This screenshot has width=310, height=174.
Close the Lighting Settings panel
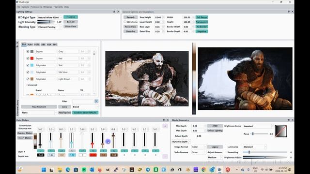pos(118,12)
